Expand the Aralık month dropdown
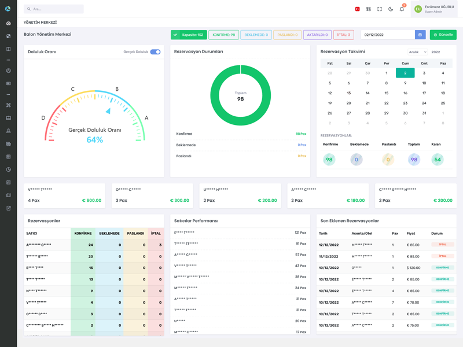This screenshot has height=347, width=463. click(x=417, y=52)
